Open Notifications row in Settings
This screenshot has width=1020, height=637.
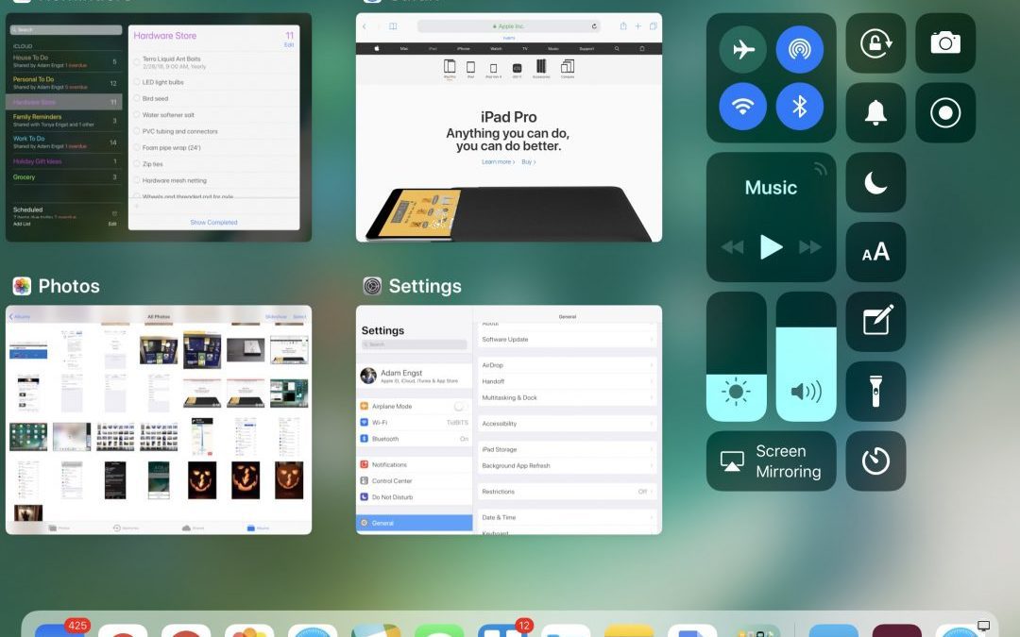pos(415,464)
